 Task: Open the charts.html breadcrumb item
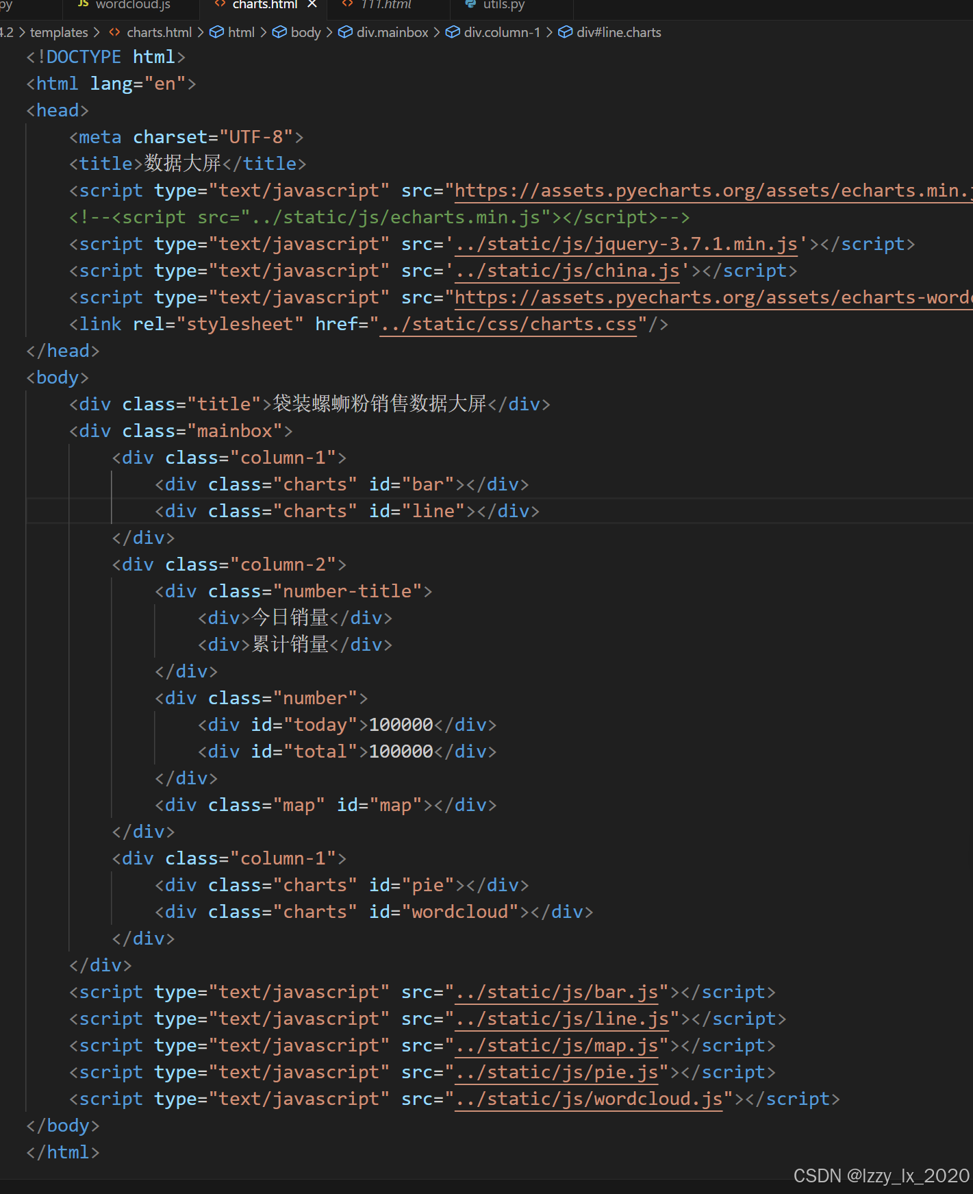pyautogui.click(x=159, y=32)
